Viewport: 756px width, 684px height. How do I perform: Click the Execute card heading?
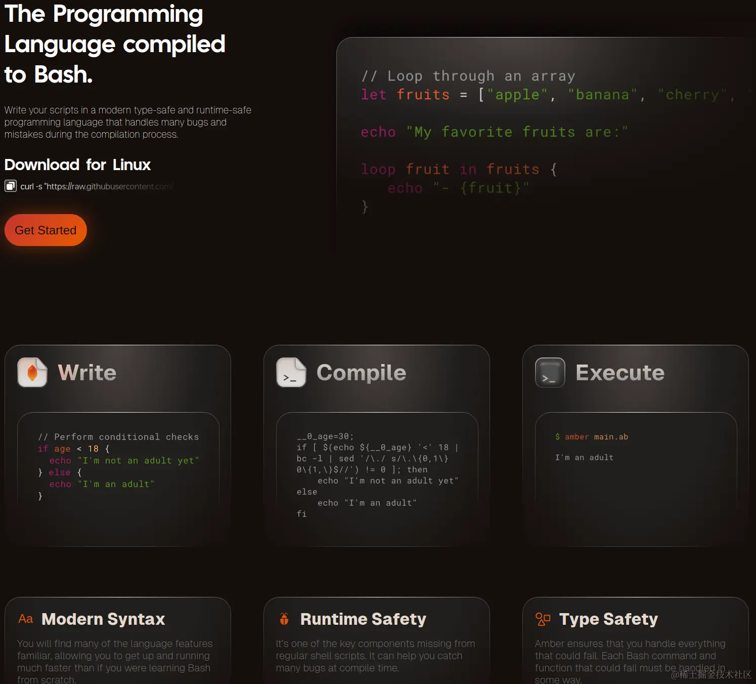click(620, 373)
